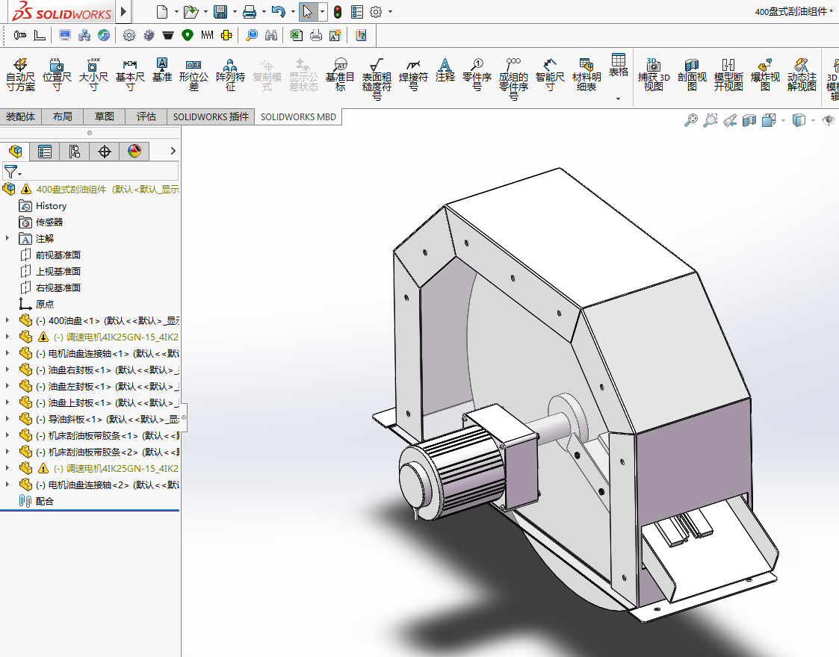Open the ConfigurationManager tab
Viewport: 839px width, 657px height.
(x=75, y=152)
